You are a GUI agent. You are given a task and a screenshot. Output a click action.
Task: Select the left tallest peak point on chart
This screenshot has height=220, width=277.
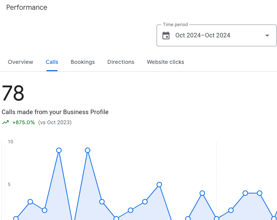[59, 150]
